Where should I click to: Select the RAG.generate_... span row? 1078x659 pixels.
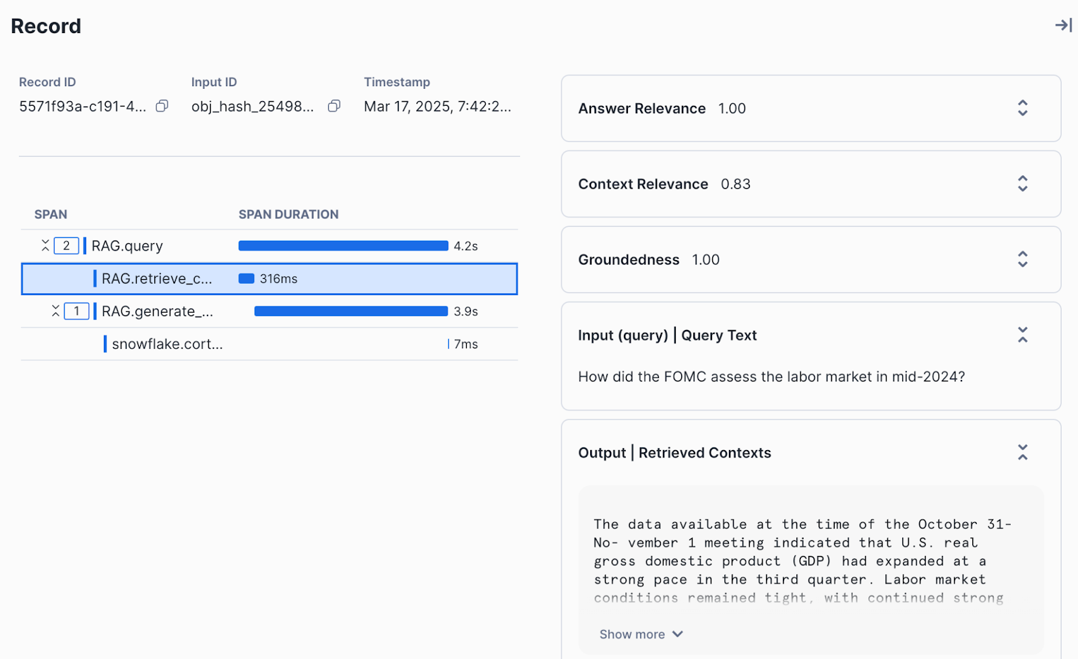pyautogui.click(x=157, y=311)
